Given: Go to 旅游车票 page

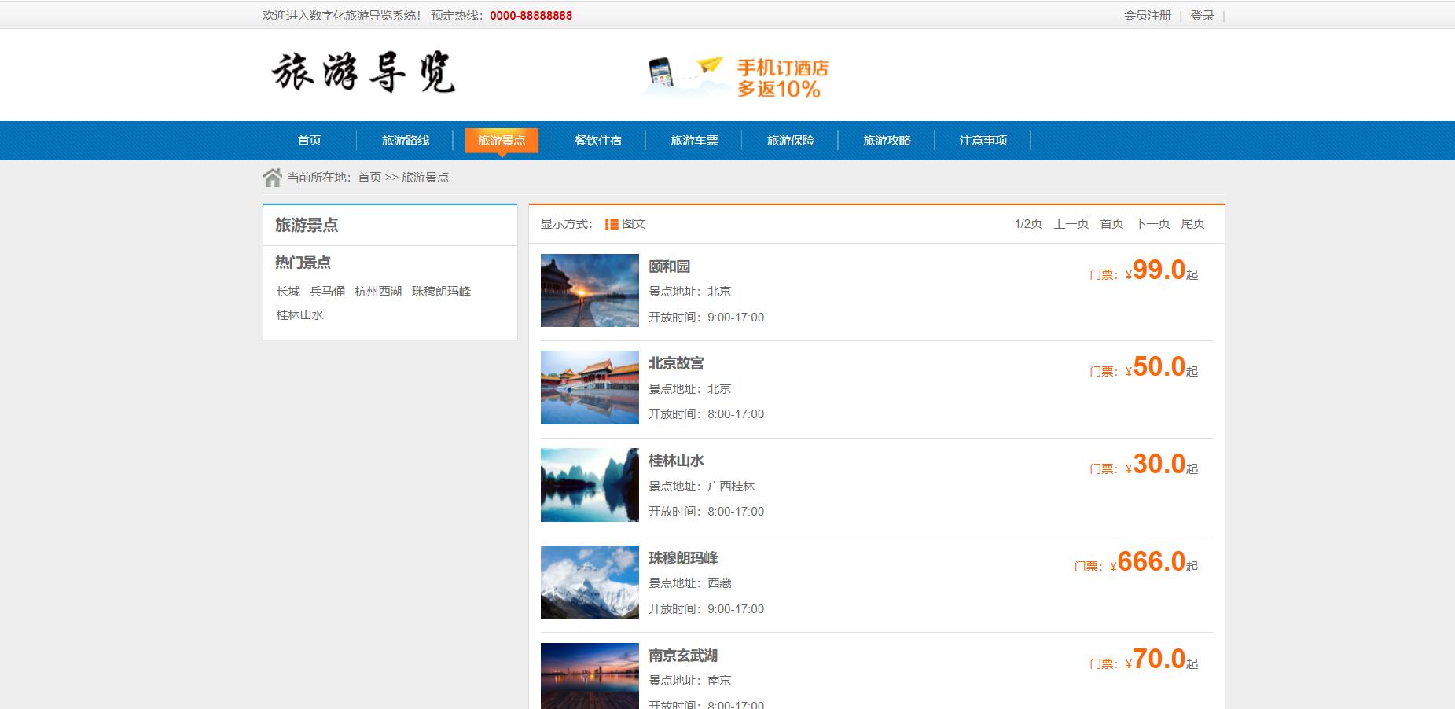Looking at the screenshot, I should point(695,140).
